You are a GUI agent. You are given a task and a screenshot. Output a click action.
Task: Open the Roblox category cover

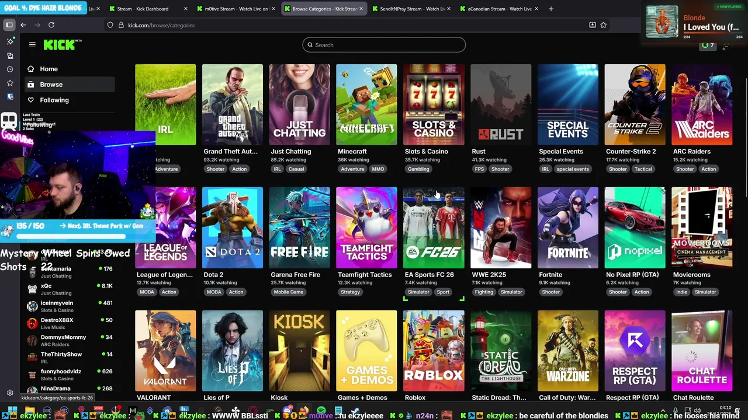pos(434,351)
